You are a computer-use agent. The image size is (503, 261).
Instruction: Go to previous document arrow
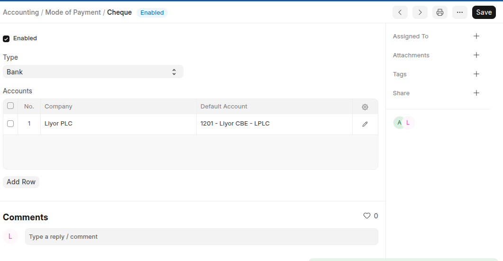[400, 12]
